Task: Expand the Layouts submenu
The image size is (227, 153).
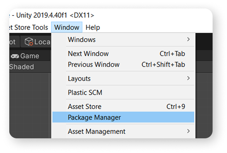Action: click(123, 78)
